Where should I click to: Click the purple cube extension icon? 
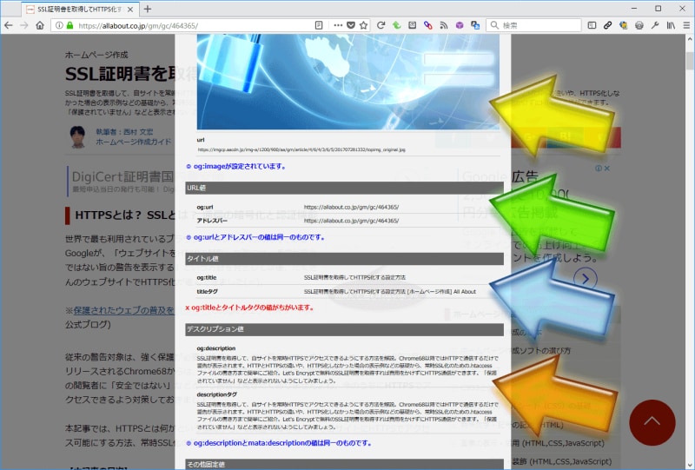pos(460,25)
